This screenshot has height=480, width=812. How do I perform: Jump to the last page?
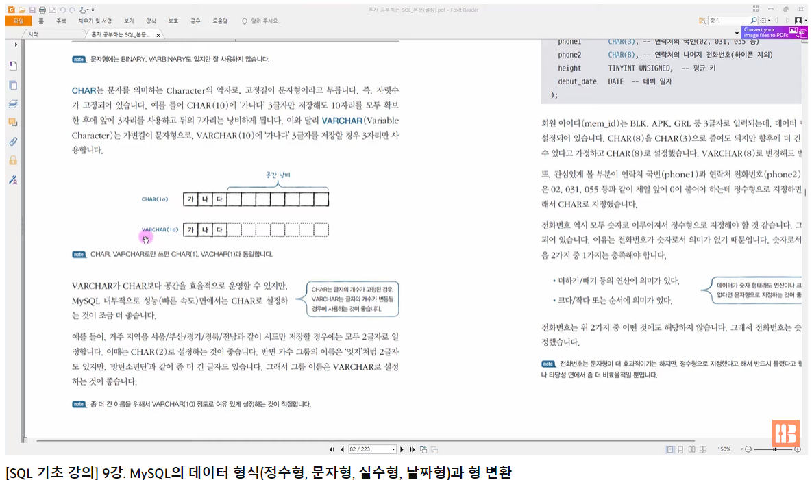(413, 449)
